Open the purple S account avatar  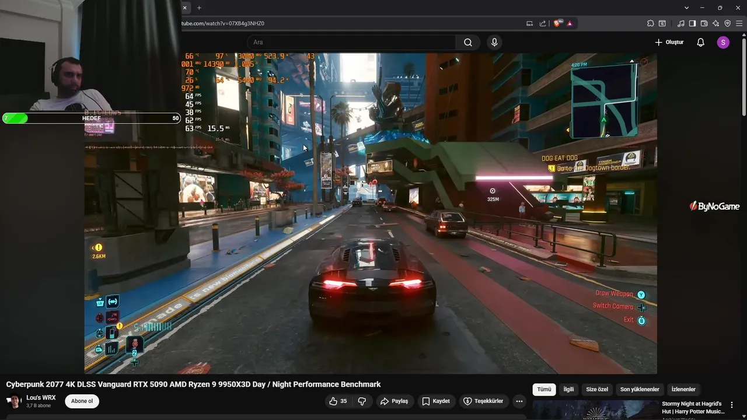coord(723,42)
